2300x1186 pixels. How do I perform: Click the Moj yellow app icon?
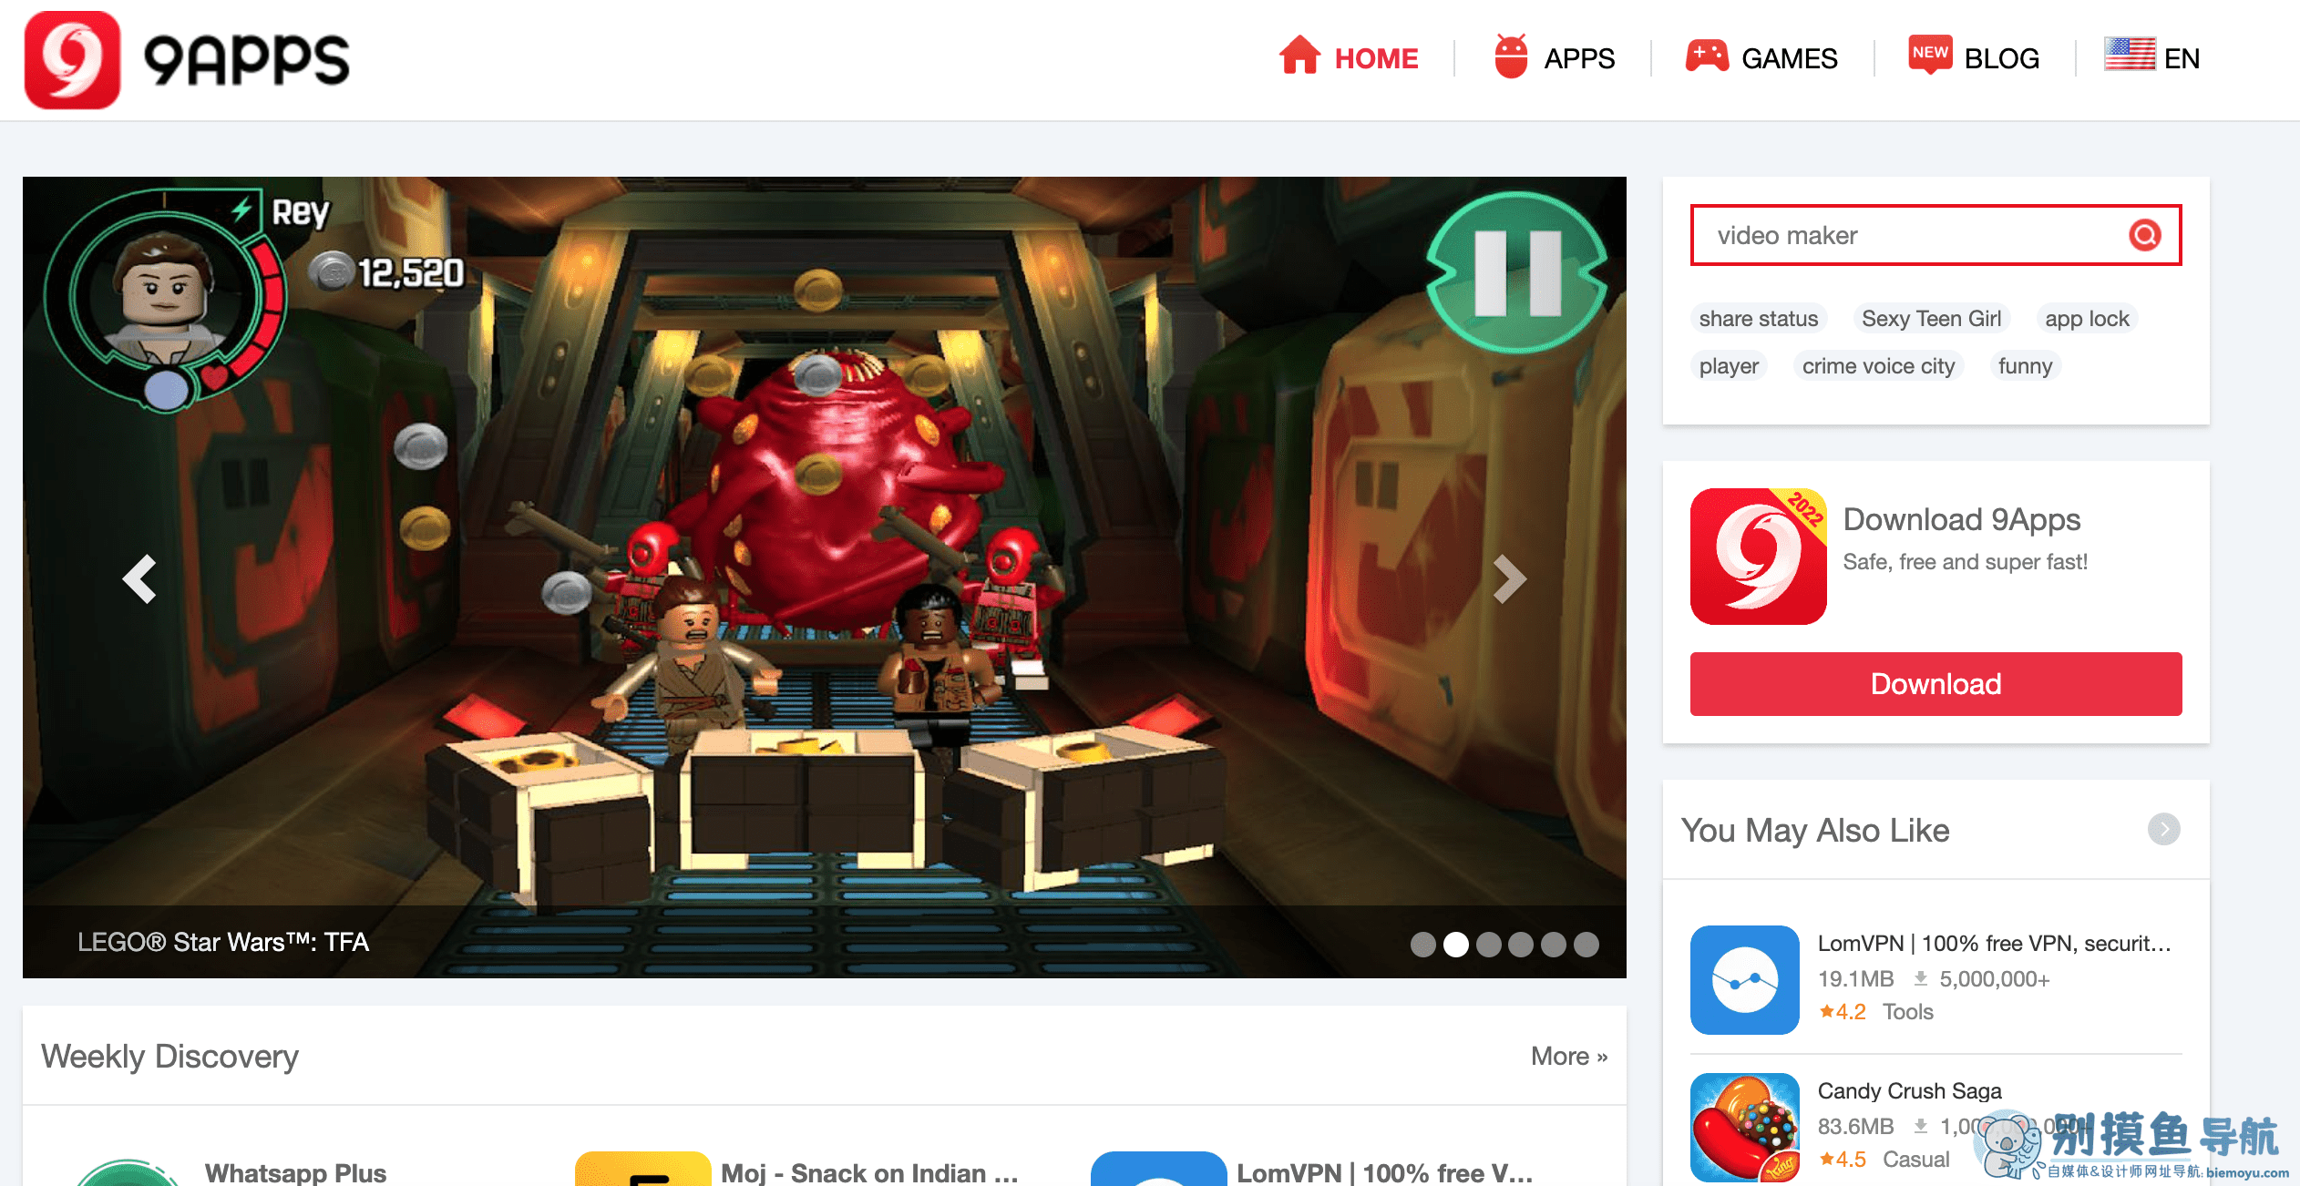pos(642,1169)
